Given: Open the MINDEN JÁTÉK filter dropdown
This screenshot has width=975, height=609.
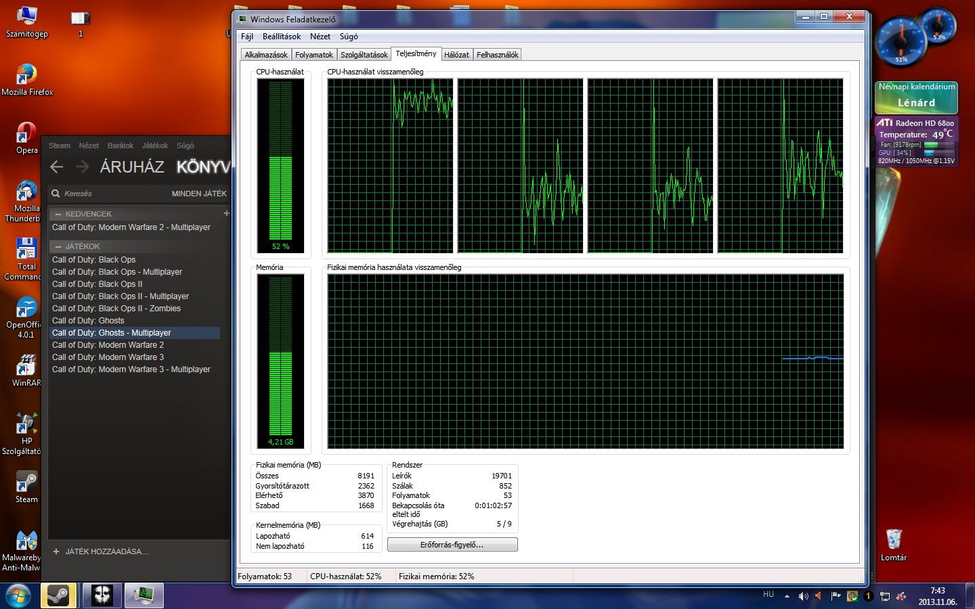Looking at the screenshot, I should coord(199,194).
